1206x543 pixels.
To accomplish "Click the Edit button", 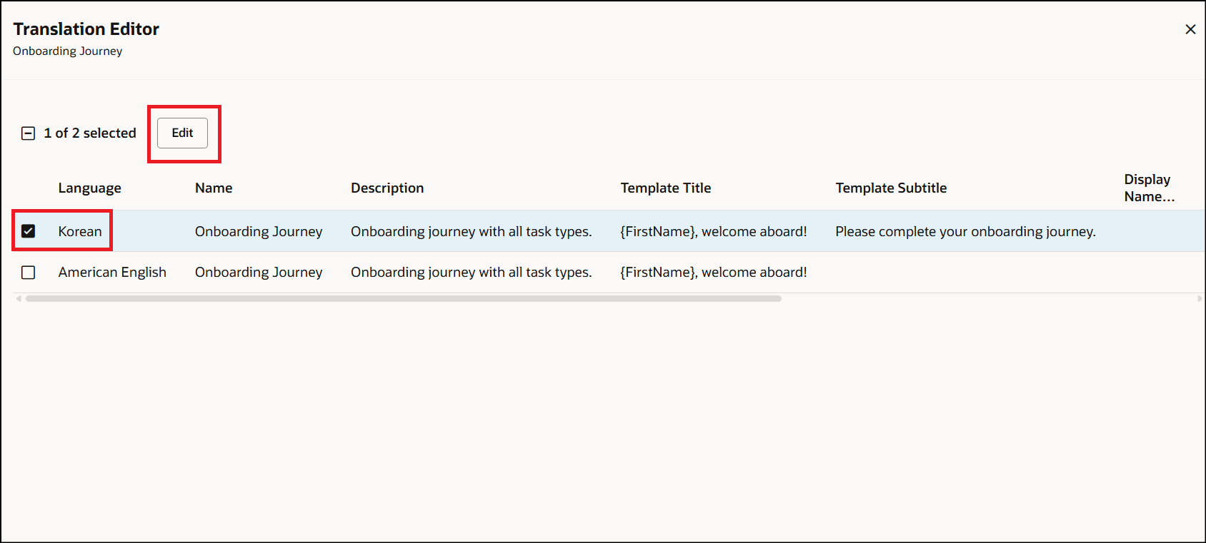I will [182, 133].
